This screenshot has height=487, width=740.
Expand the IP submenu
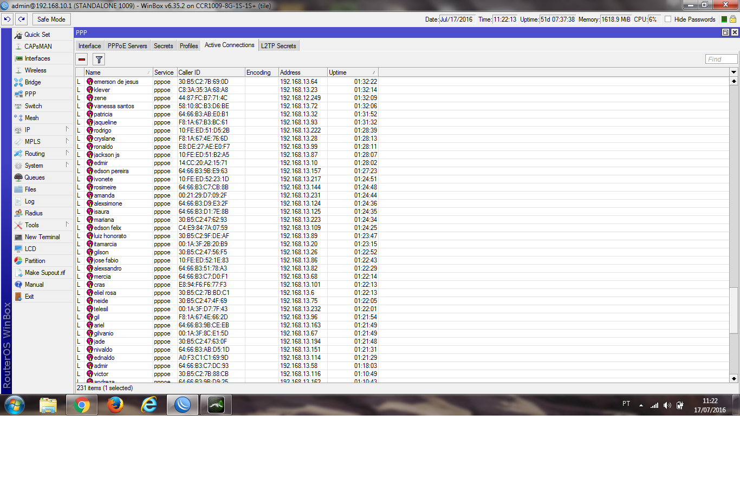pos(67,129)
